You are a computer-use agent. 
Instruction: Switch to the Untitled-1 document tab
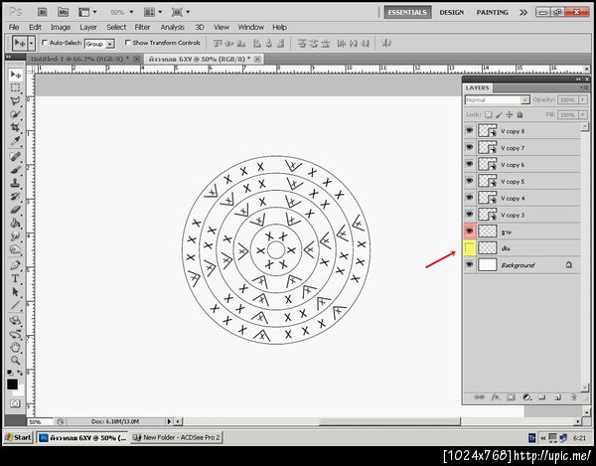[x=79, y=59]
